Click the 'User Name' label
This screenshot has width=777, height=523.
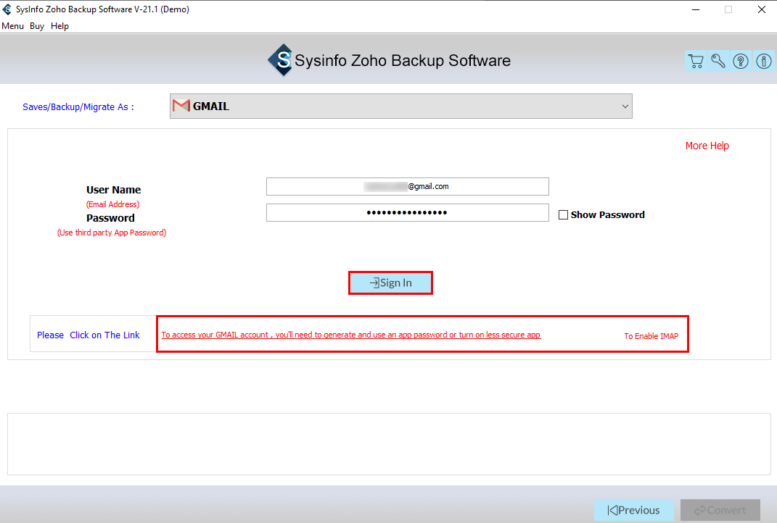tap(113, 190)
